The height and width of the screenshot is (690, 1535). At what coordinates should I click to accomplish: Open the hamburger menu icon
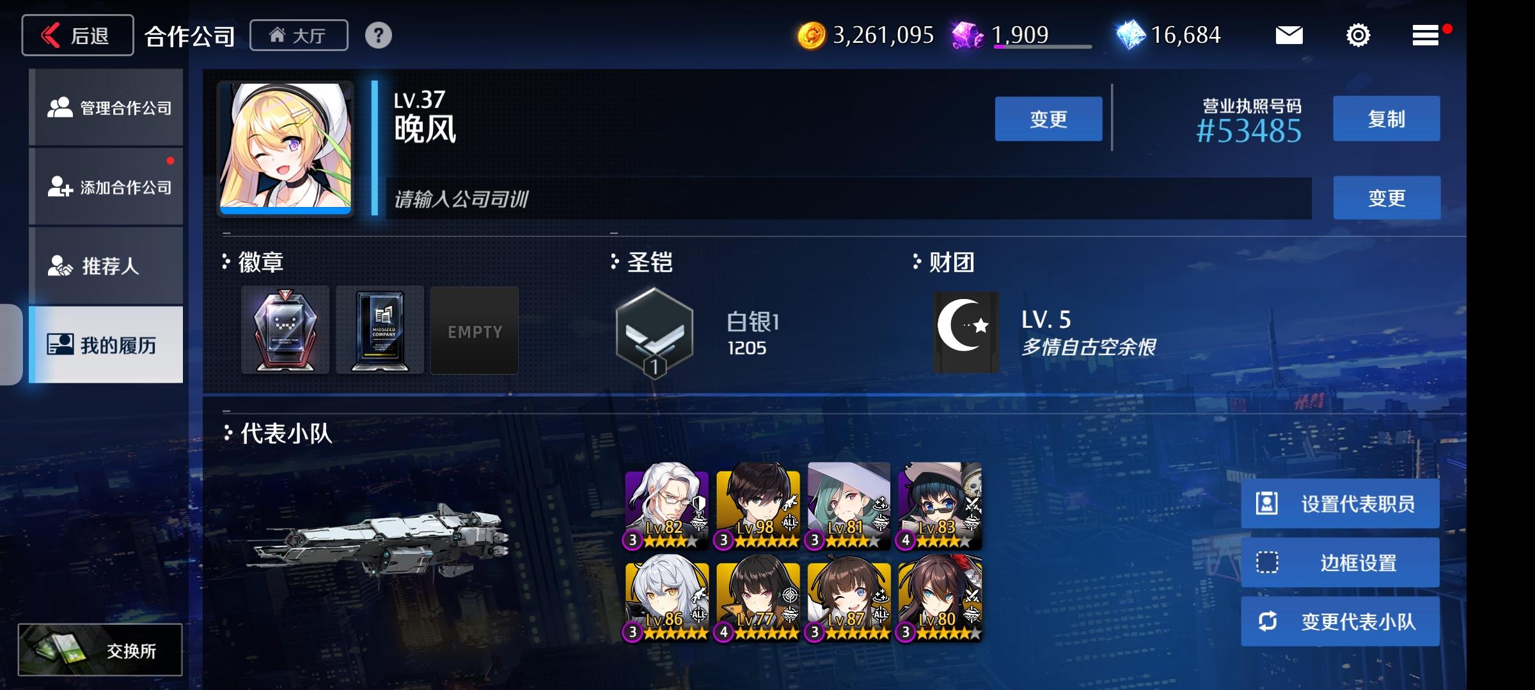pos(1426,35)
